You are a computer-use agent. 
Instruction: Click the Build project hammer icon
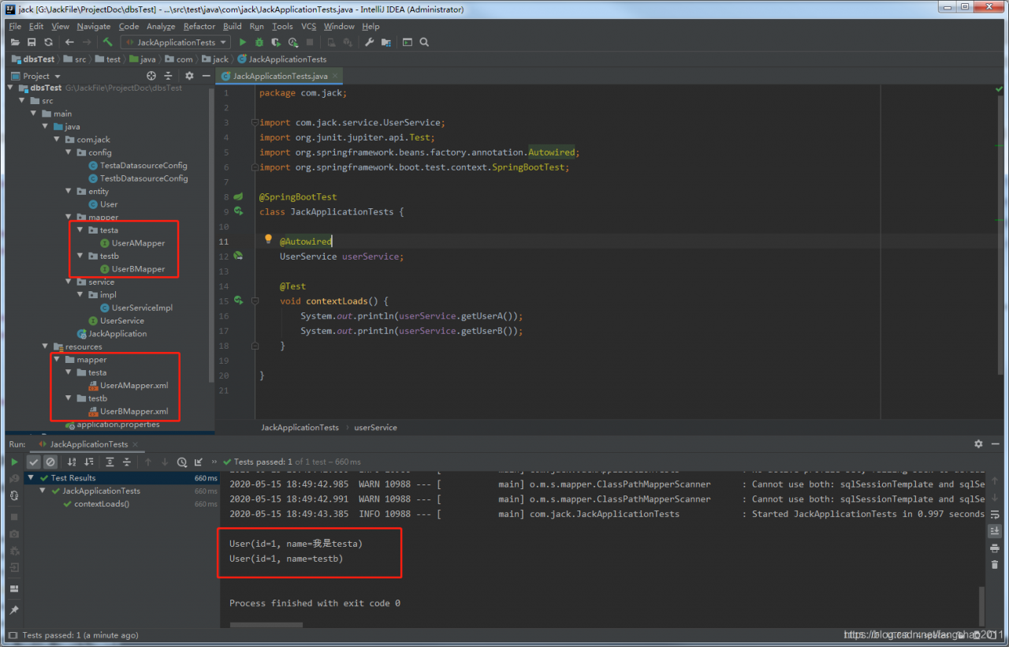(x=108, y=42)
